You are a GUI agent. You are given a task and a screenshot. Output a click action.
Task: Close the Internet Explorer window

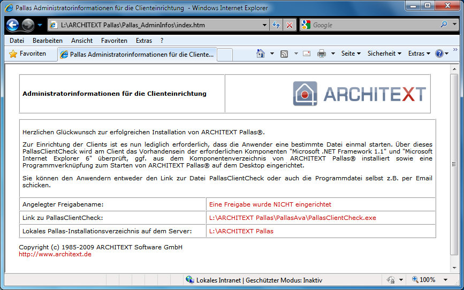point(447,6)
